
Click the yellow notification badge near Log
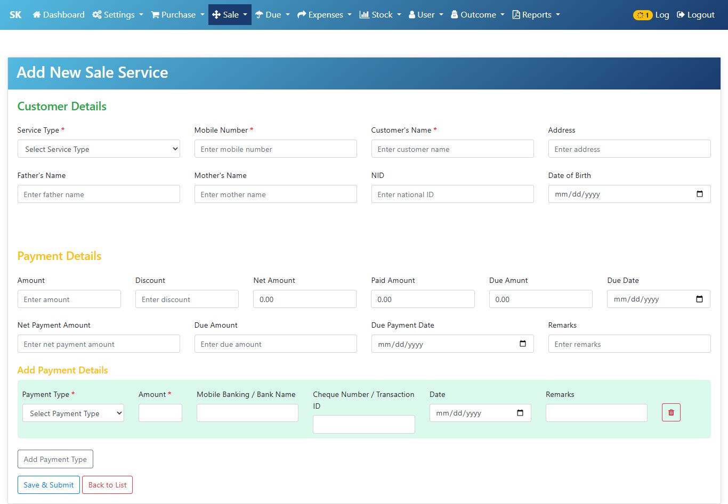(x=642, y=15)
